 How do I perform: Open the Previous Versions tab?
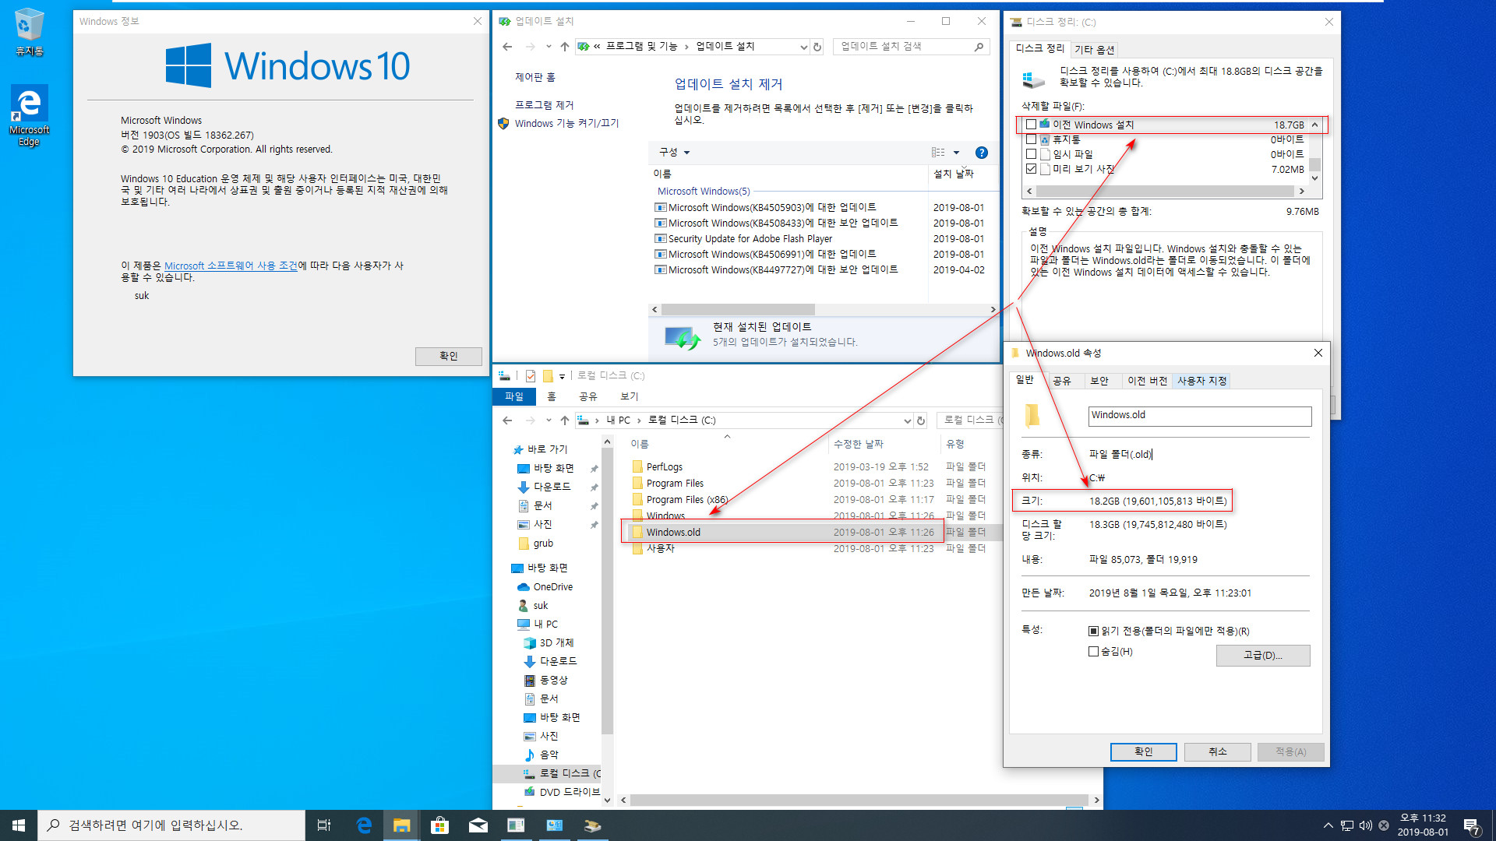tap(1147, 381)
